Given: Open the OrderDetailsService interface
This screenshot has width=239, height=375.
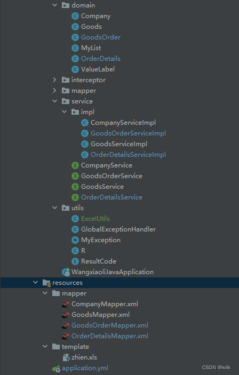Looking at the screenshot, I should pyautogui.click(x=111, y=197).
